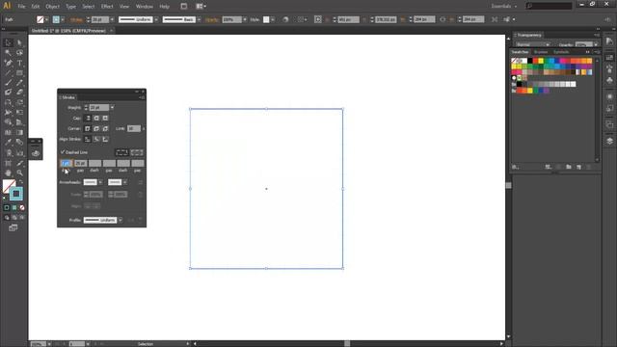Select the Blend tool
The width and height of the screenshot is (617, 347).
[19, 143]
